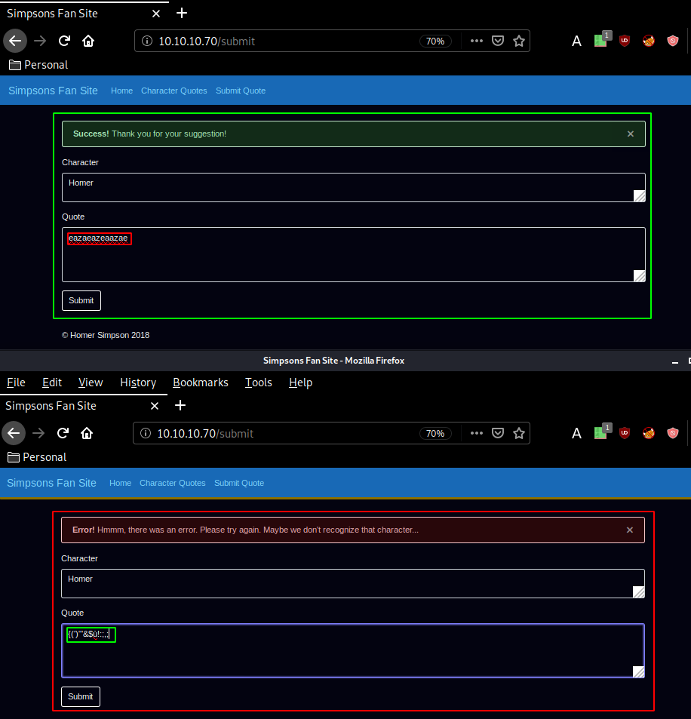Image resolution: width=691 pixels, height=719 pixels.
Task: Open the Personal bookmarks folder in the top window
Action: click(38, 65)
